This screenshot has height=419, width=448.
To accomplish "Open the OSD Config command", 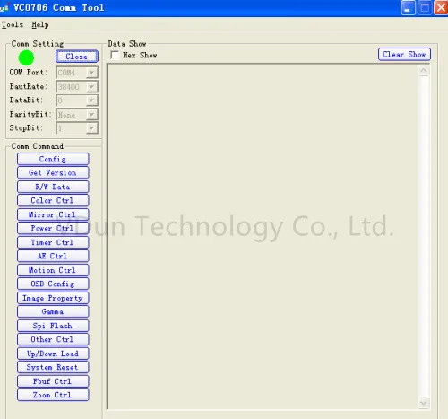I will (53, 284).
